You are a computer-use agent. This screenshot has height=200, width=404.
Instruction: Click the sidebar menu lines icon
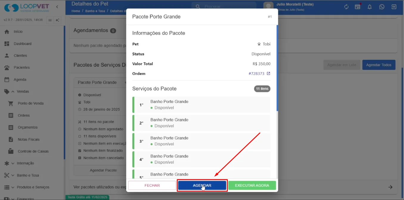(x=50, y=20)
